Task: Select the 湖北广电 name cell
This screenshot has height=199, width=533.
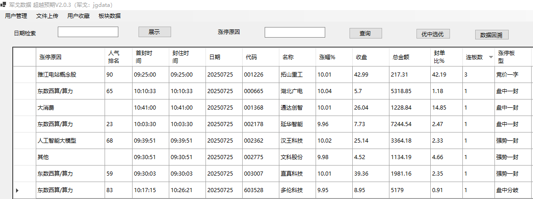Action: tap(297, 91)
